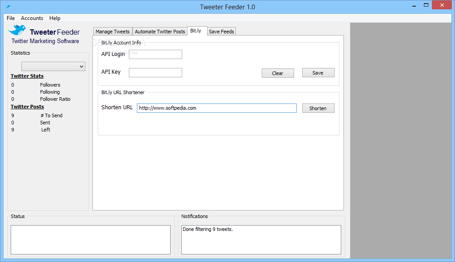Minimize the Tweeter Feeder window

click(414, 5)
